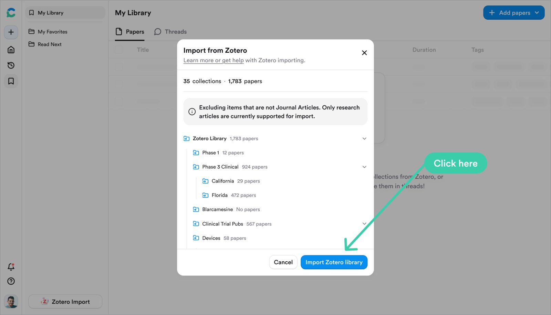Image resolution: width=551 pixels, height=315 pixels.
Task: Open the Read Next folder
Action: click(x=45, y=44)
